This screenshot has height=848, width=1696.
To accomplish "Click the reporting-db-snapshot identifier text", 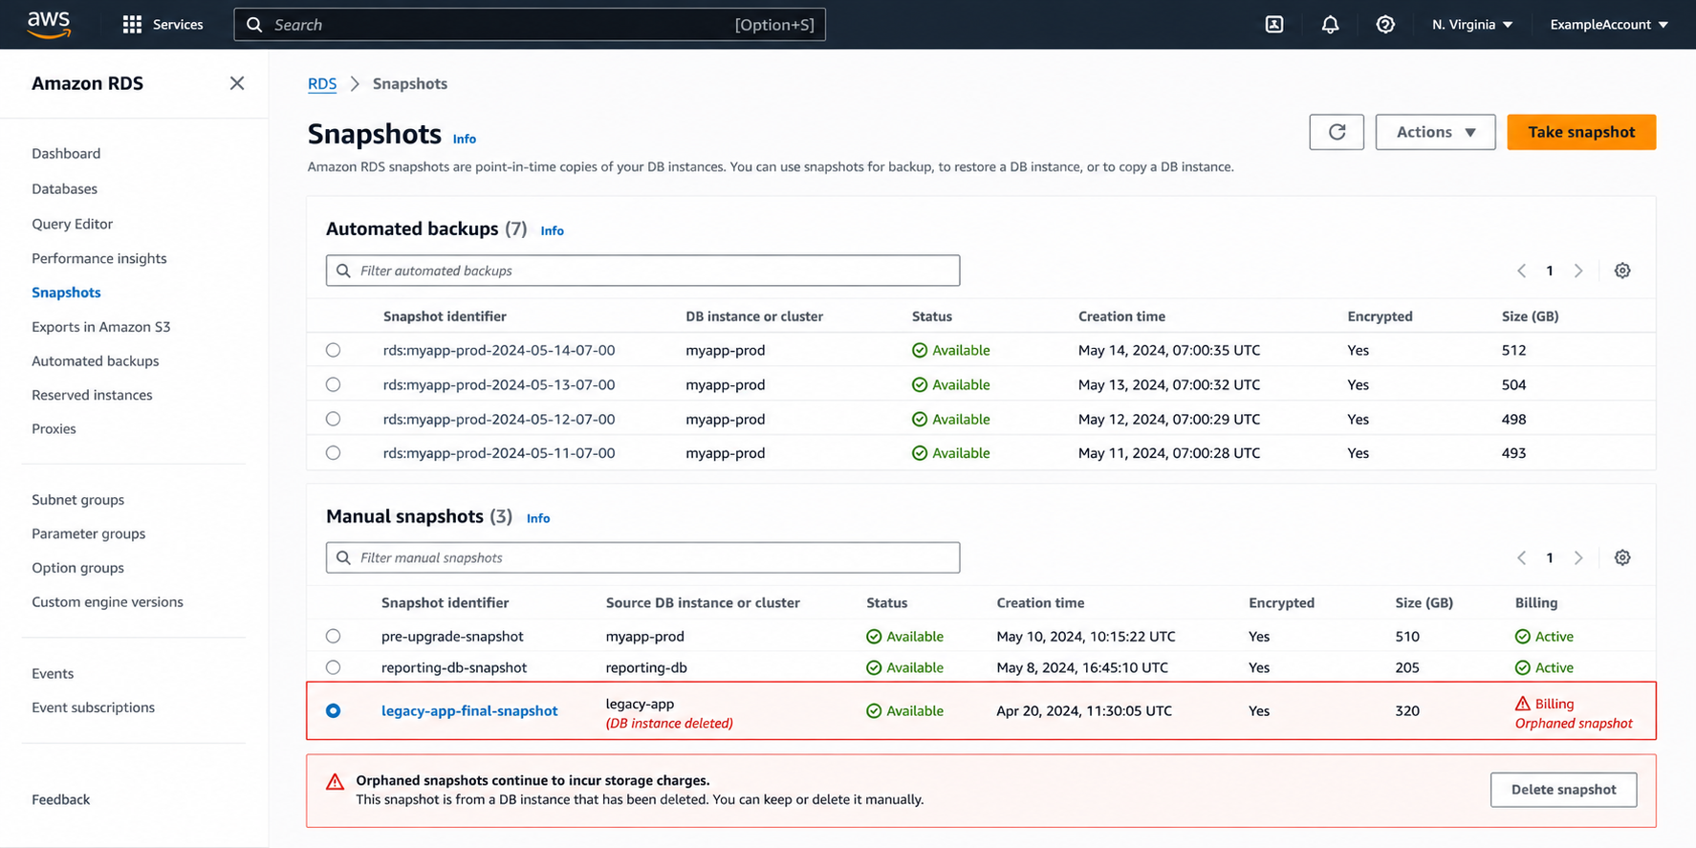I will (454, 667).
